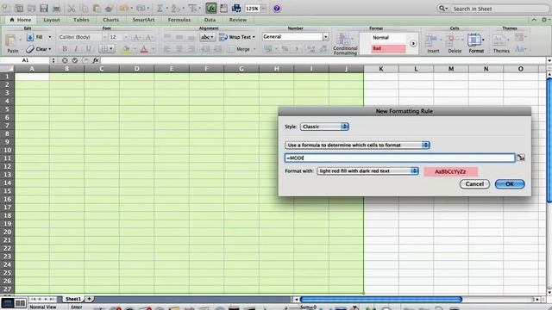552x310 pixels.
Task: Click the red font color A icon
Action: click(144, 49)
